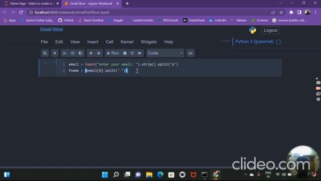Open Kaggle bookmark
The image size is (321, 181).
pos(115,20)
